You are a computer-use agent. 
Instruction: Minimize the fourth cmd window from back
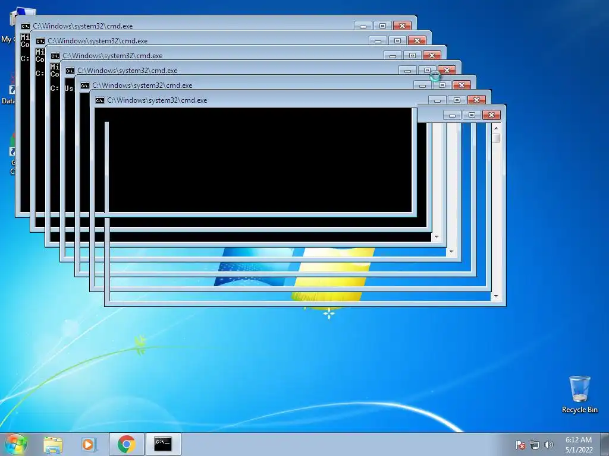coord(407,71)
